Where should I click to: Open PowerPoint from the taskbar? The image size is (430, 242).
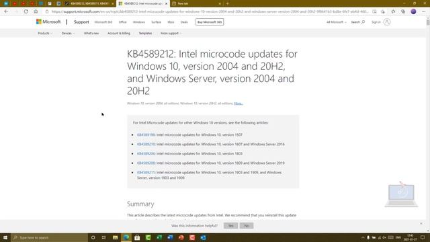[181, 237]
